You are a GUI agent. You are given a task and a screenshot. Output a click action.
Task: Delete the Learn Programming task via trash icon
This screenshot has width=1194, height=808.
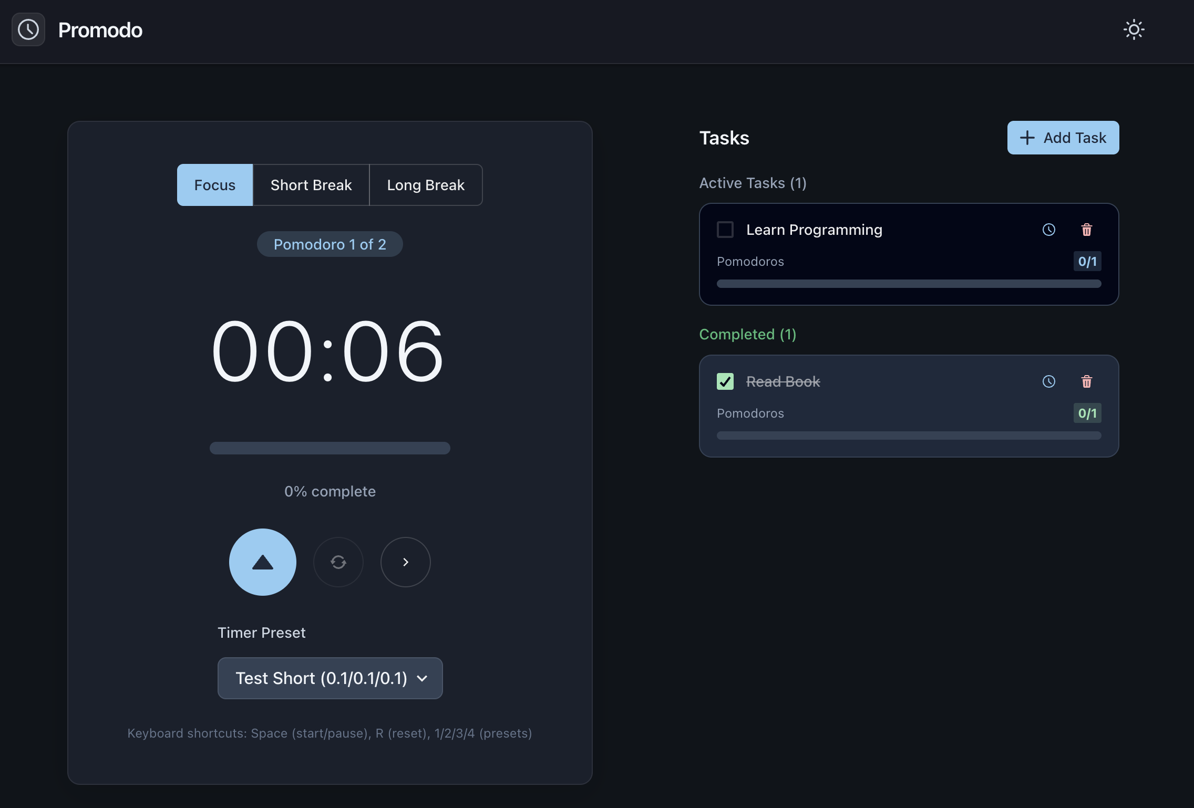[x=1086, y=230]
